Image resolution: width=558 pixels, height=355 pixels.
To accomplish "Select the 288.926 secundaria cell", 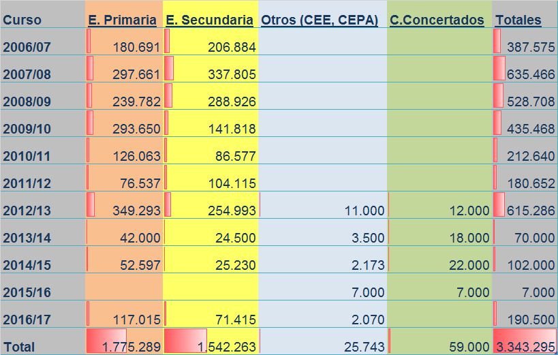I will 211,96.
